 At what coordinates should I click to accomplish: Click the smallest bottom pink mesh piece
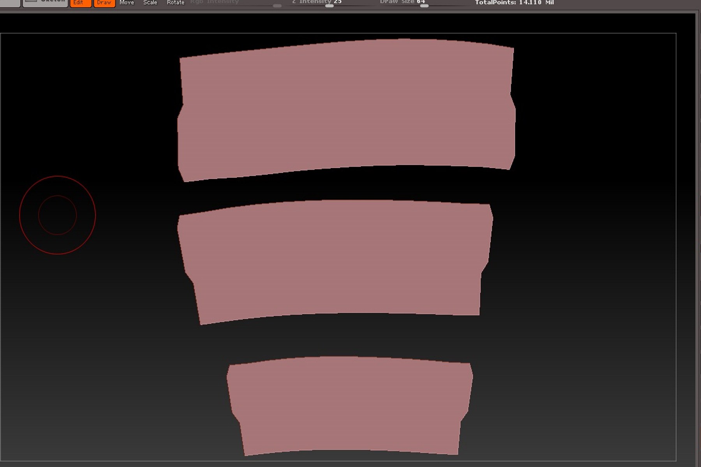pos(350,406)
